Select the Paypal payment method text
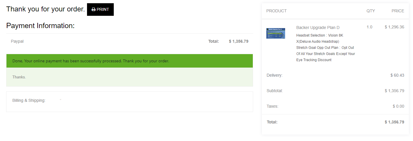 pyautogui.click(x=17, y=41)
